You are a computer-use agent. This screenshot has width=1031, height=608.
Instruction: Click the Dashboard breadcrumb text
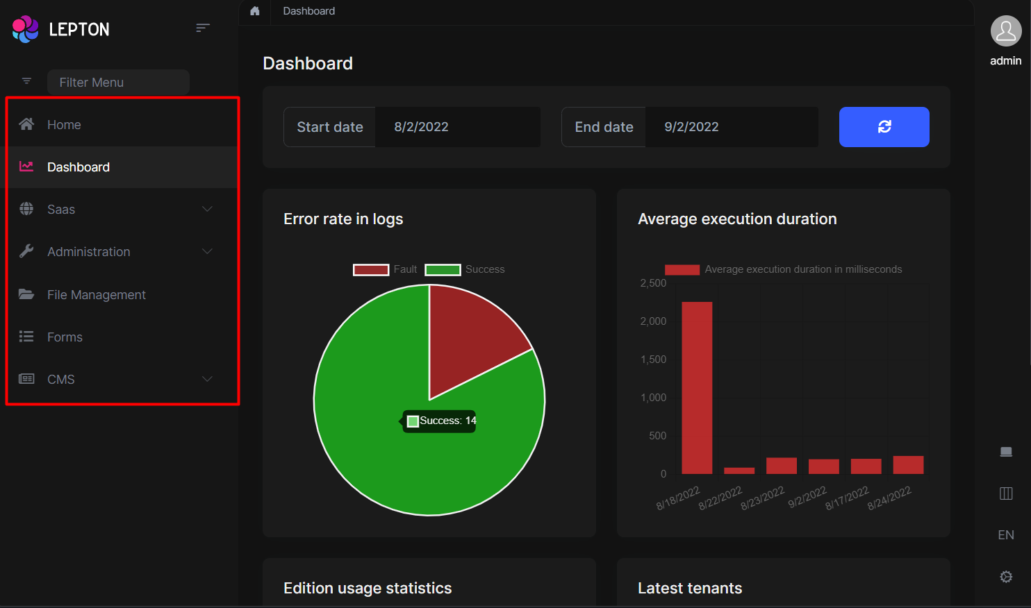[x=309, y=11]
